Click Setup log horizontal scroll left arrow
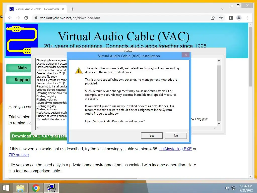The width and height of the screenshot is (257, 193). click(x=38, y=128)
